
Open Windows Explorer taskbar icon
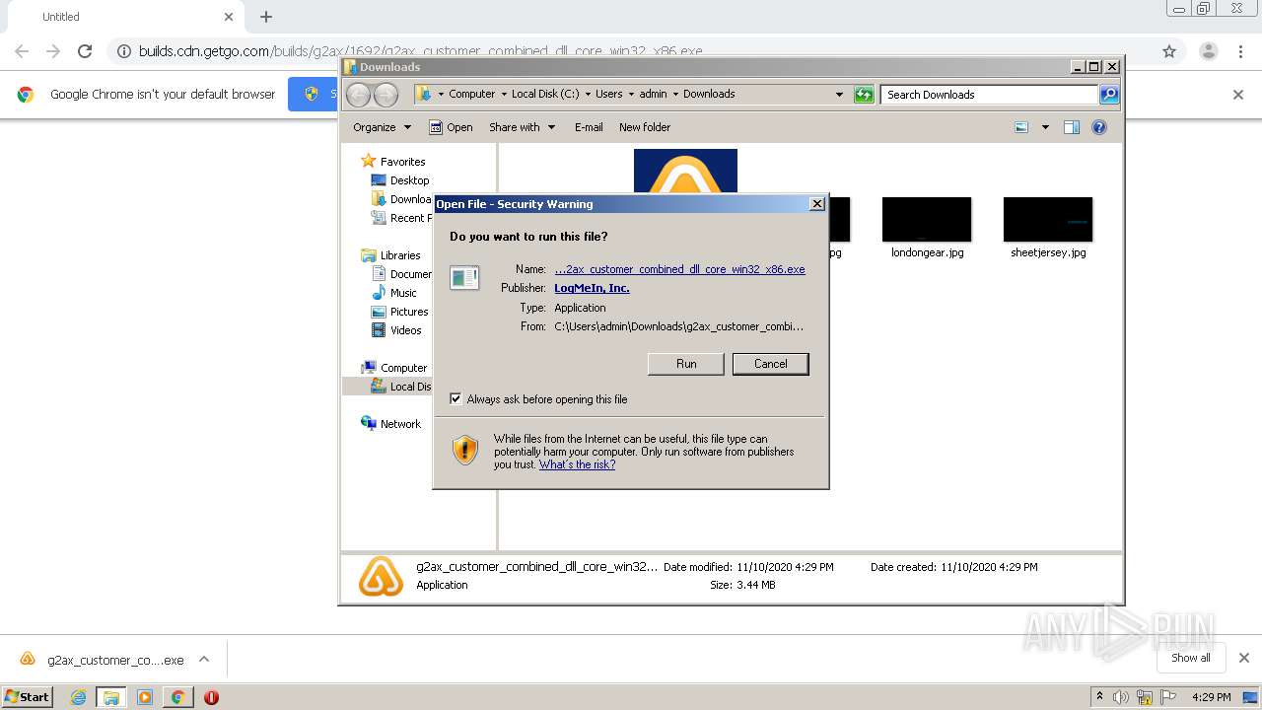(x=111, y=697)
